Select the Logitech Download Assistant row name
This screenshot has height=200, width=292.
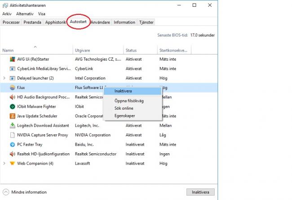pyautogui.click(x=43, y=126)
